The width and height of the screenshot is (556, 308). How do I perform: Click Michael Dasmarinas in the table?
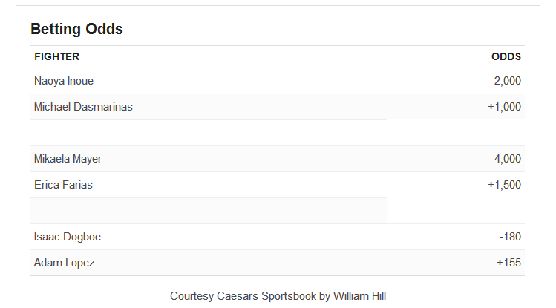83,107
